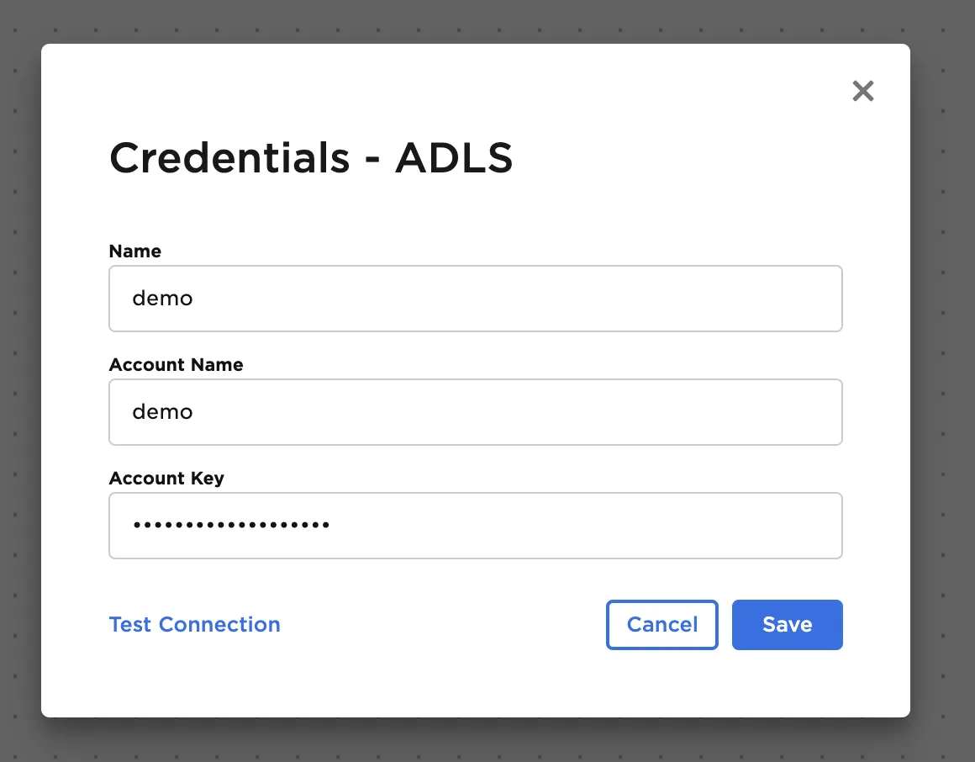Click the "Account Name" field label
This screenshot has width=975, height=762.
(176, 365)
